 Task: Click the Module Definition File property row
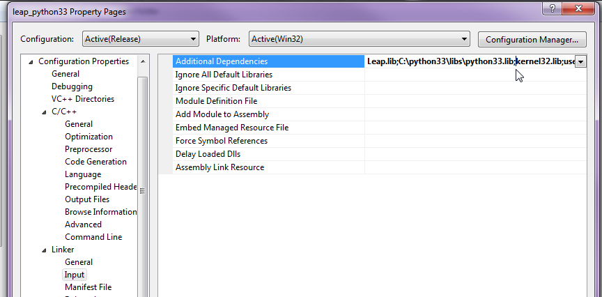tap(216, 101)
